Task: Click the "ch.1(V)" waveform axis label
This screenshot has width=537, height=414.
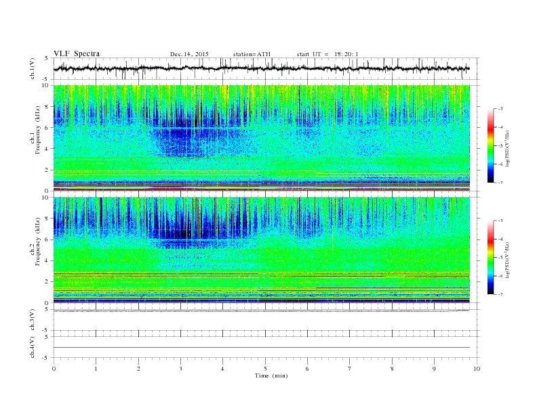Action: point(33,68)
